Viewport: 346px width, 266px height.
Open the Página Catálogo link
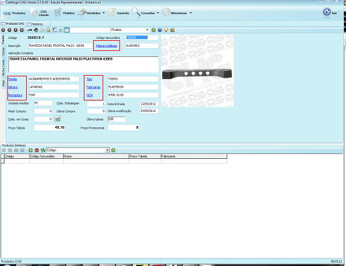pyautogui.click(x=107, y=46)
